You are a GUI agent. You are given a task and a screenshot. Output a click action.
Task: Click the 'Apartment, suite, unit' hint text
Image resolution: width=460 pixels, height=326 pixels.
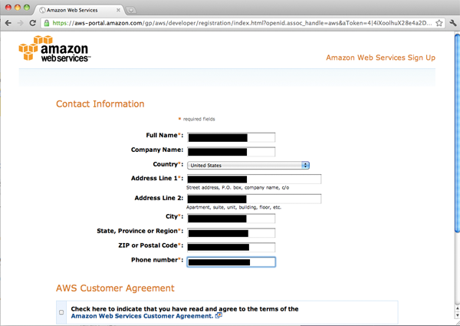click(234, 207)
